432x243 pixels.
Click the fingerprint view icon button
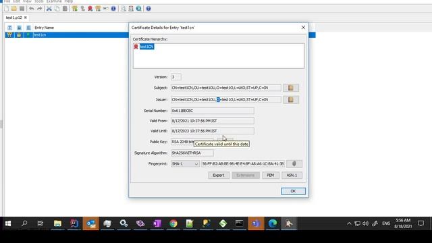294,163
